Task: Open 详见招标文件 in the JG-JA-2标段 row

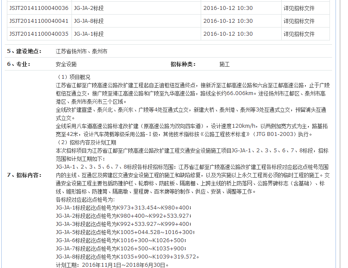Action: pos(299,8)
